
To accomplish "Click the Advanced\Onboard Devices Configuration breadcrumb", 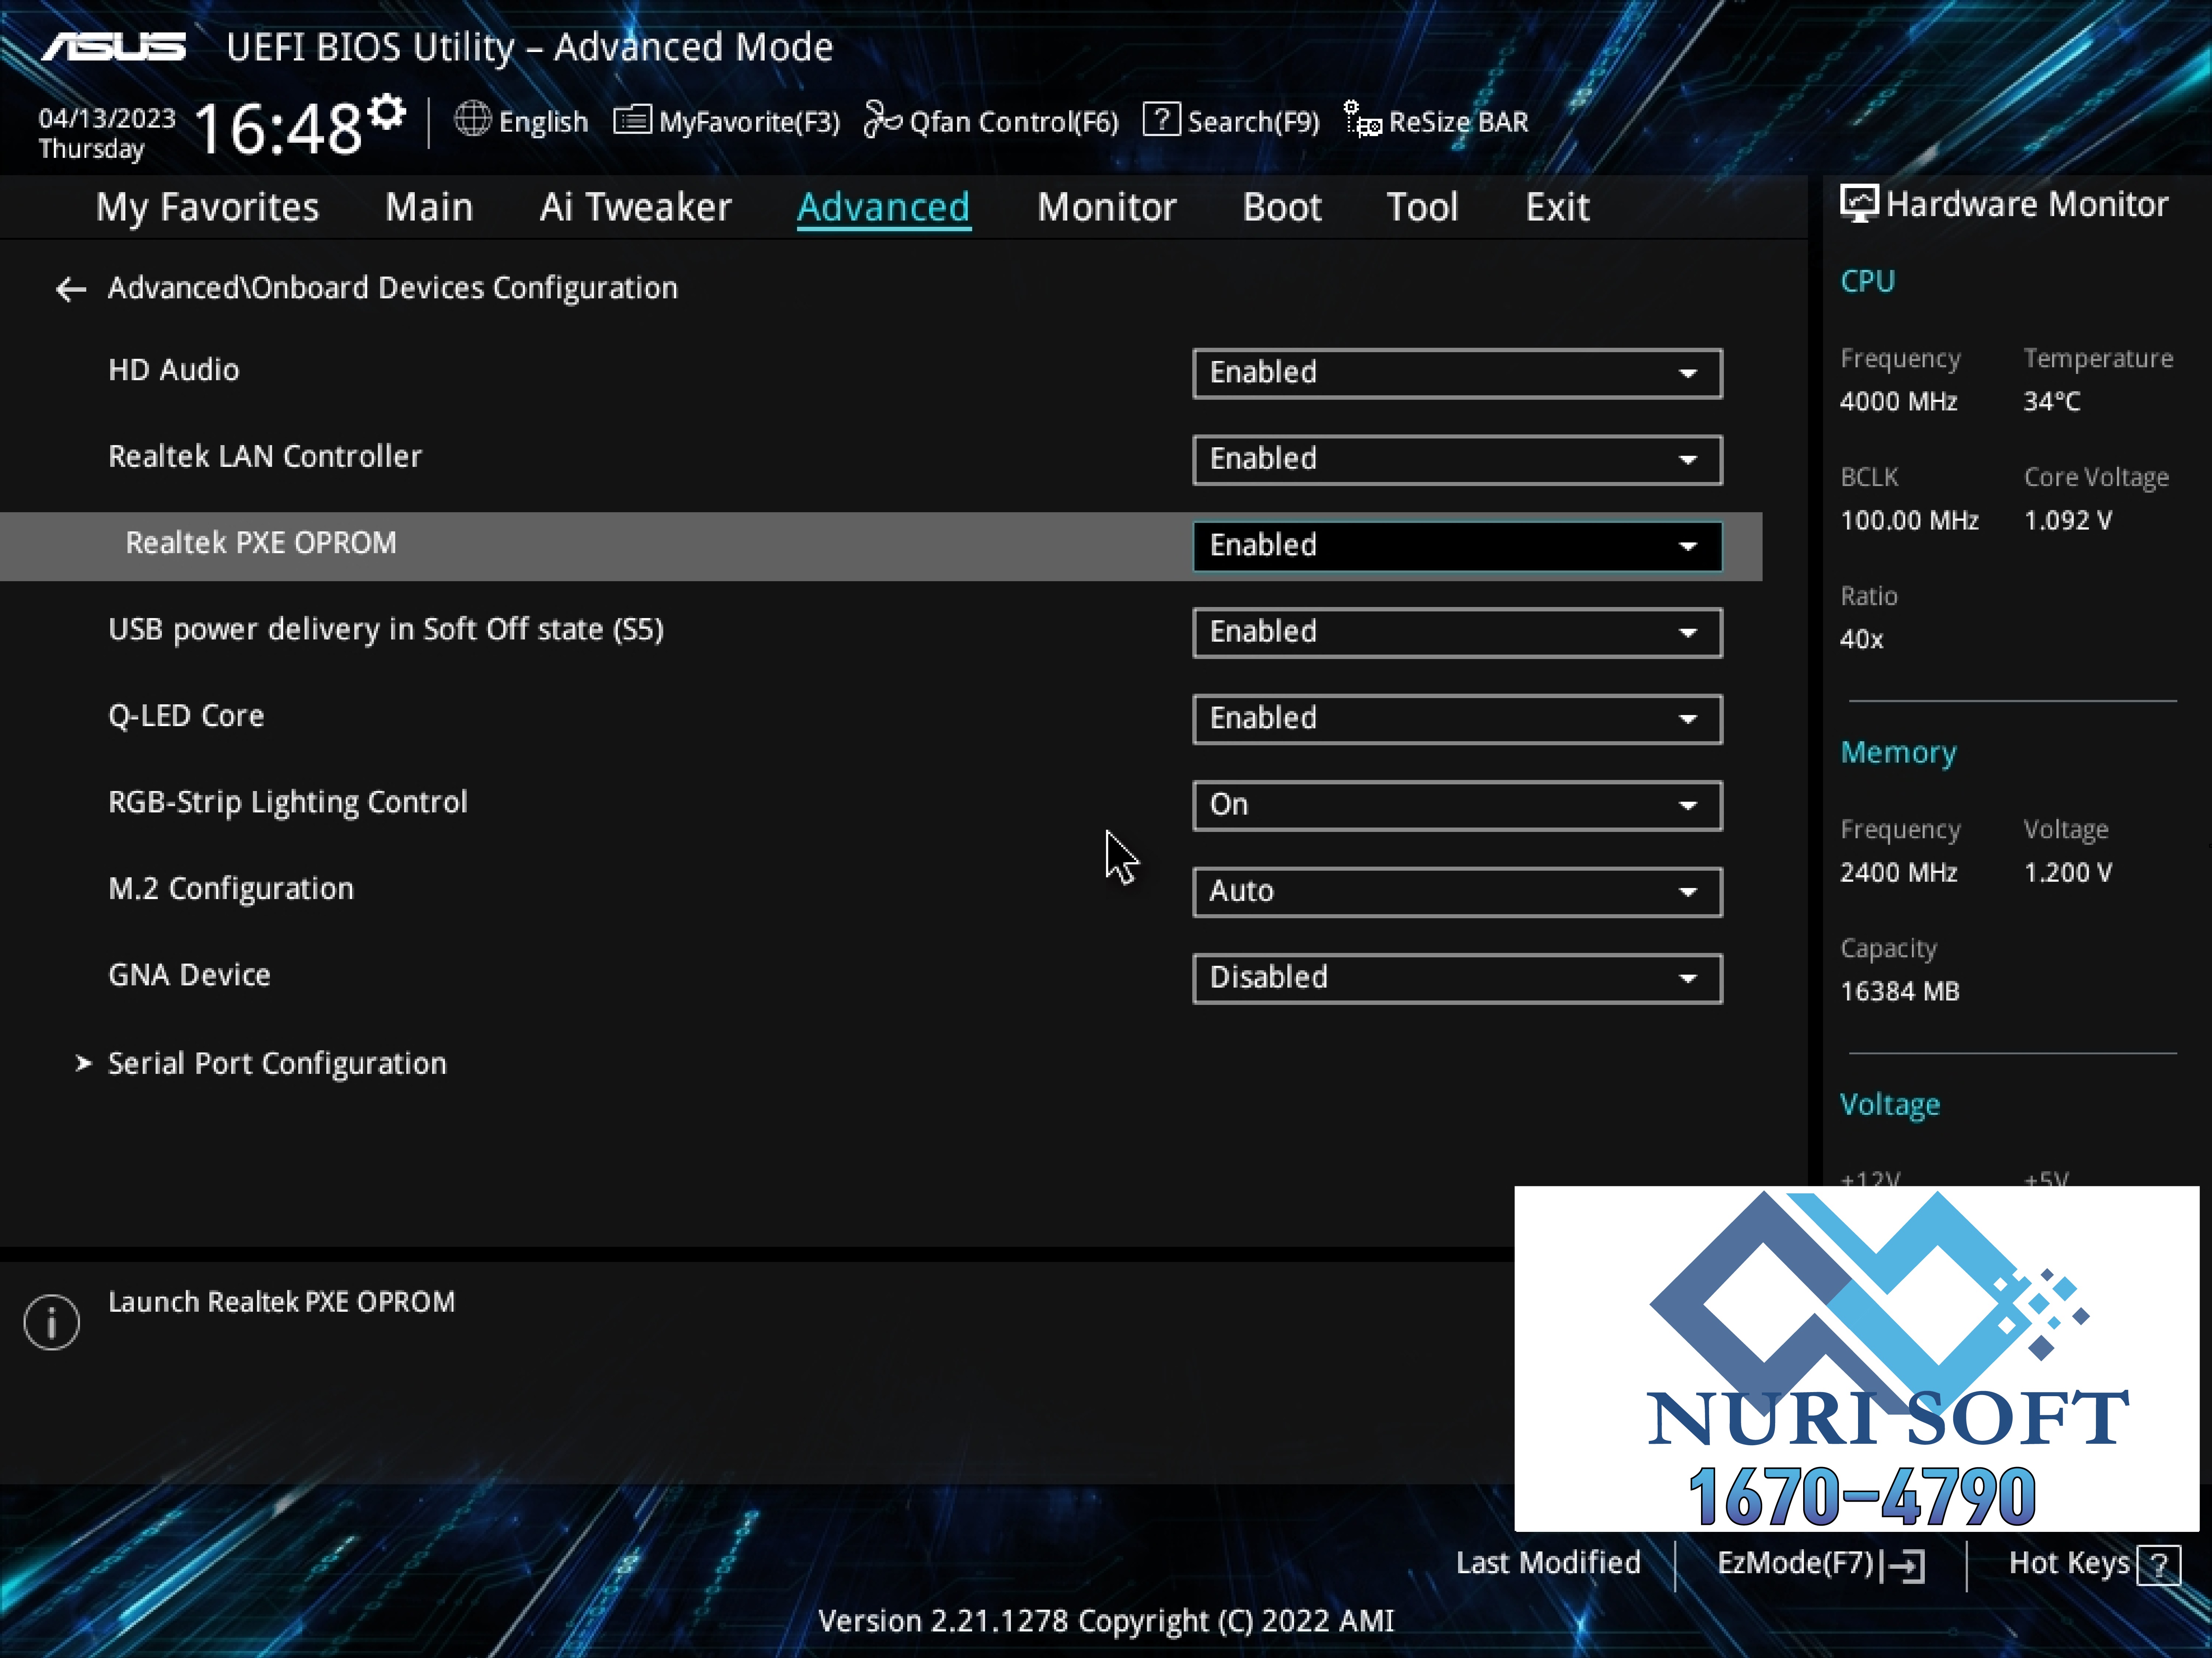I will click(x=393, y=289).
